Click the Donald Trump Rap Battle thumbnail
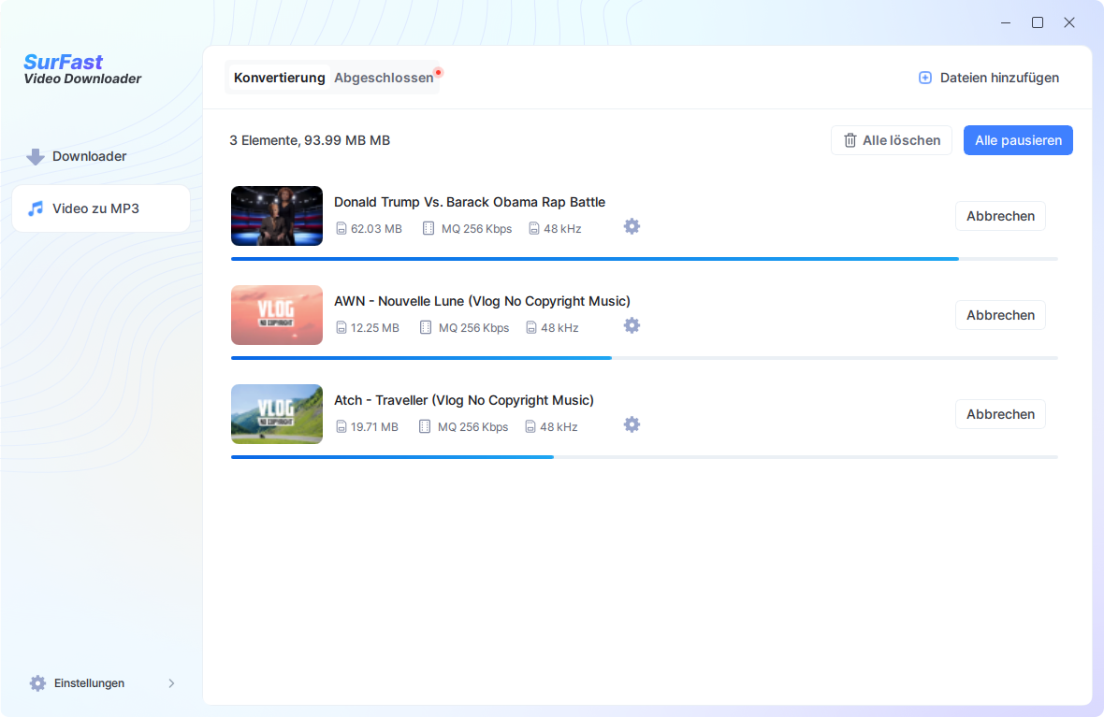Screen dimensions: 1104x717 click(277, 216)
